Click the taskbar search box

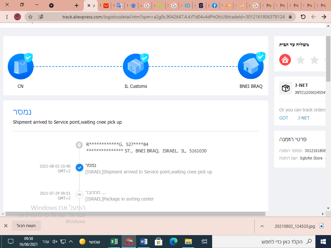(263, 242)
